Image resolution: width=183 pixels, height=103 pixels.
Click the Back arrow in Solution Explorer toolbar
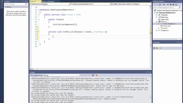pyautogui.click(x=154, y=5)
